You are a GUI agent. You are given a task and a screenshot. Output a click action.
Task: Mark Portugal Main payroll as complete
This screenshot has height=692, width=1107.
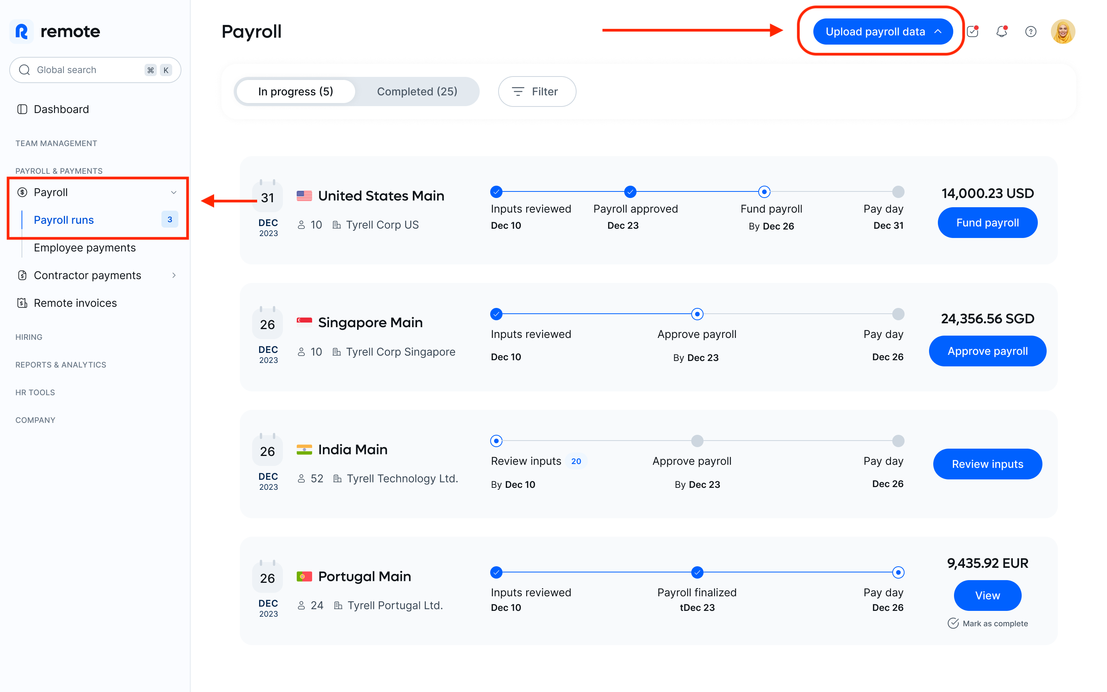point(987,623)
